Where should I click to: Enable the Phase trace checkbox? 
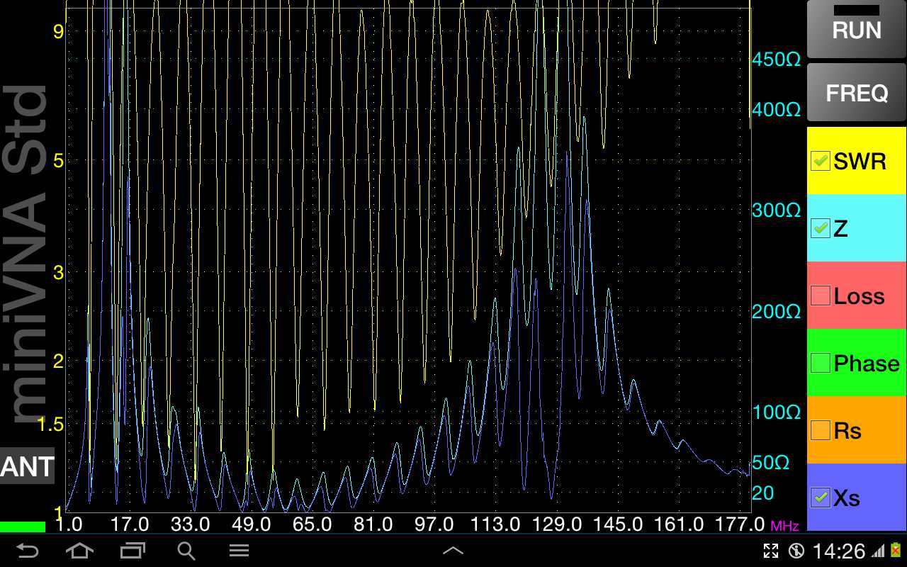(x=820, y=363)
